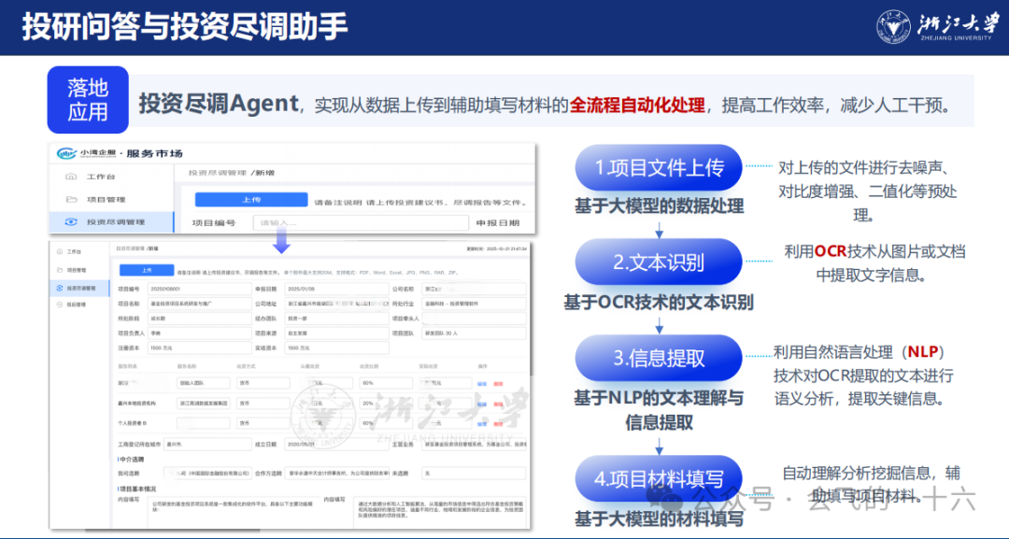Click the 合作方选聘 field
This screenshot has width=1009, height=539.
click(336, 473)
